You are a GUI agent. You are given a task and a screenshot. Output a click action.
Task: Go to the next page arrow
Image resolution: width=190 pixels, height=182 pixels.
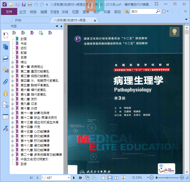tap(74, 178)
